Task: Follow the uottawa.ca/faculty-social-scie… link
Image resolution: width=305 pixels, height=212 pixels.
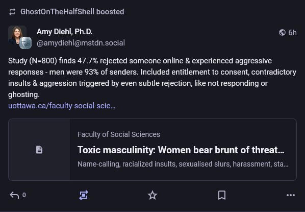Action: [62, 106]
